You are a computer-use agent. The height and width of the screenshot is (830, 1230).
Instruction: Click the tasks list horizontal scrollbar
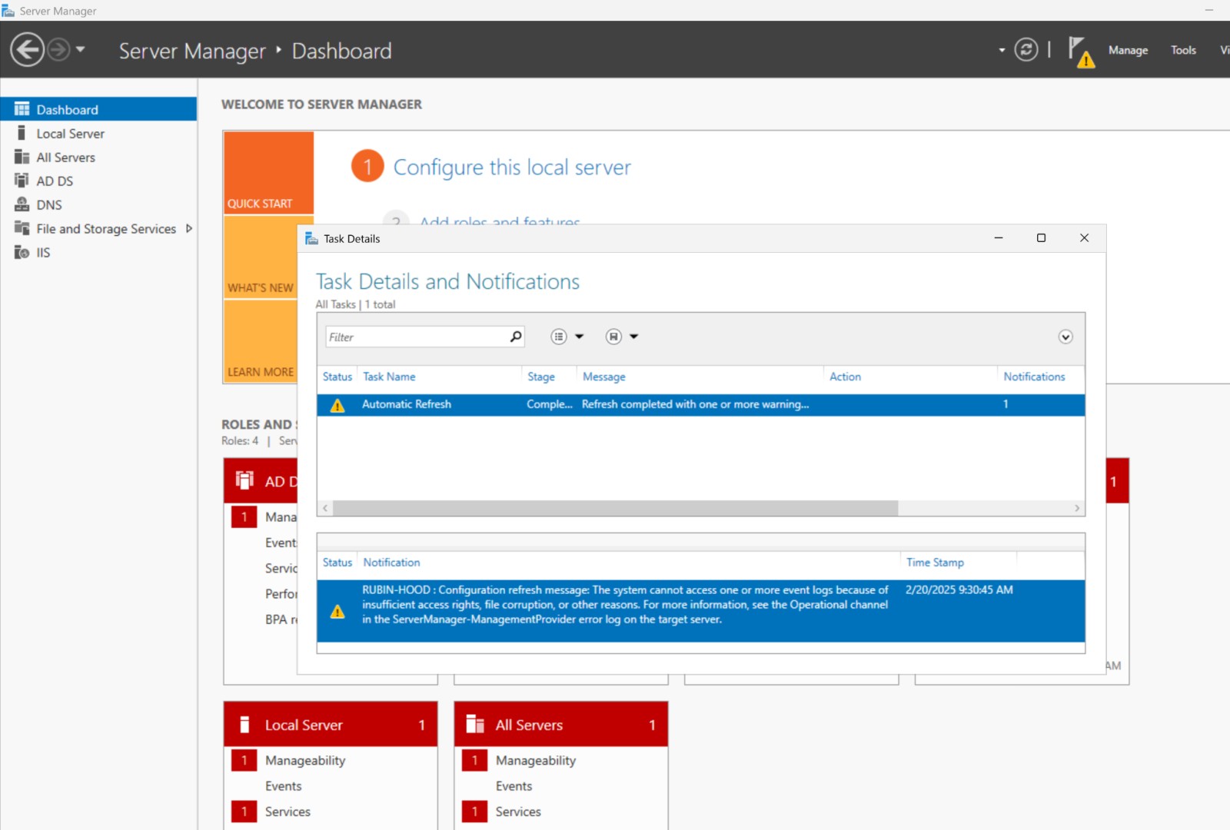pos(615,508)
